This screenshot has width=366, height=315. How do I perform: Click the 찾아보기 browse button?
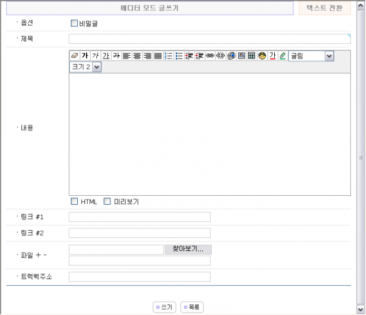pyautogui.click(x=188, y=249)
